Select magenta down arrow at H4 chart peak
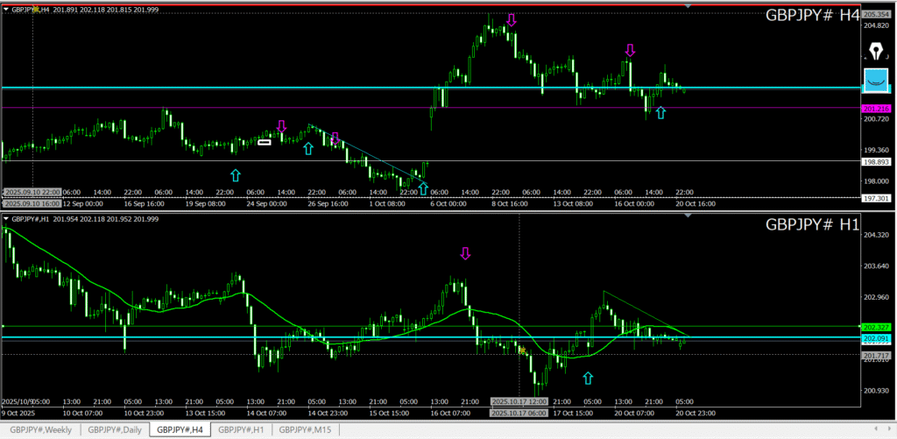Image resolution: width=897 pixels, height=439 pixels. 512,19
